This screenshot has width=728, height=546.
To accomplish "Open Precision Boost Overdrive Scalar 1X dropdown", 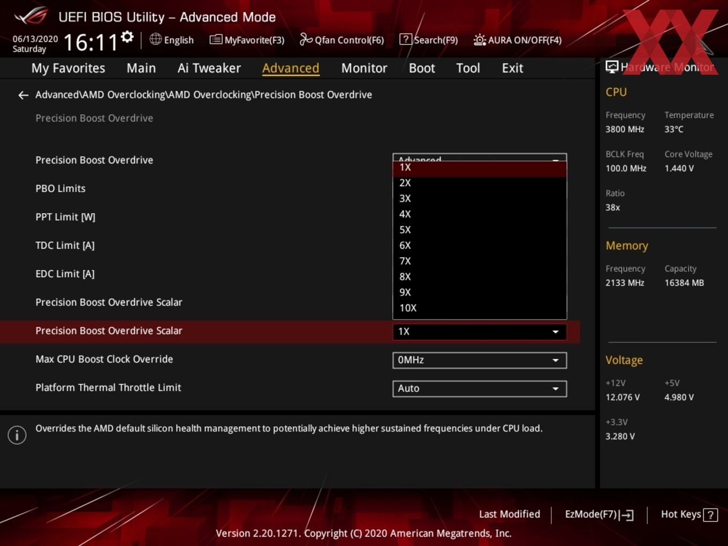I will 480,332.
